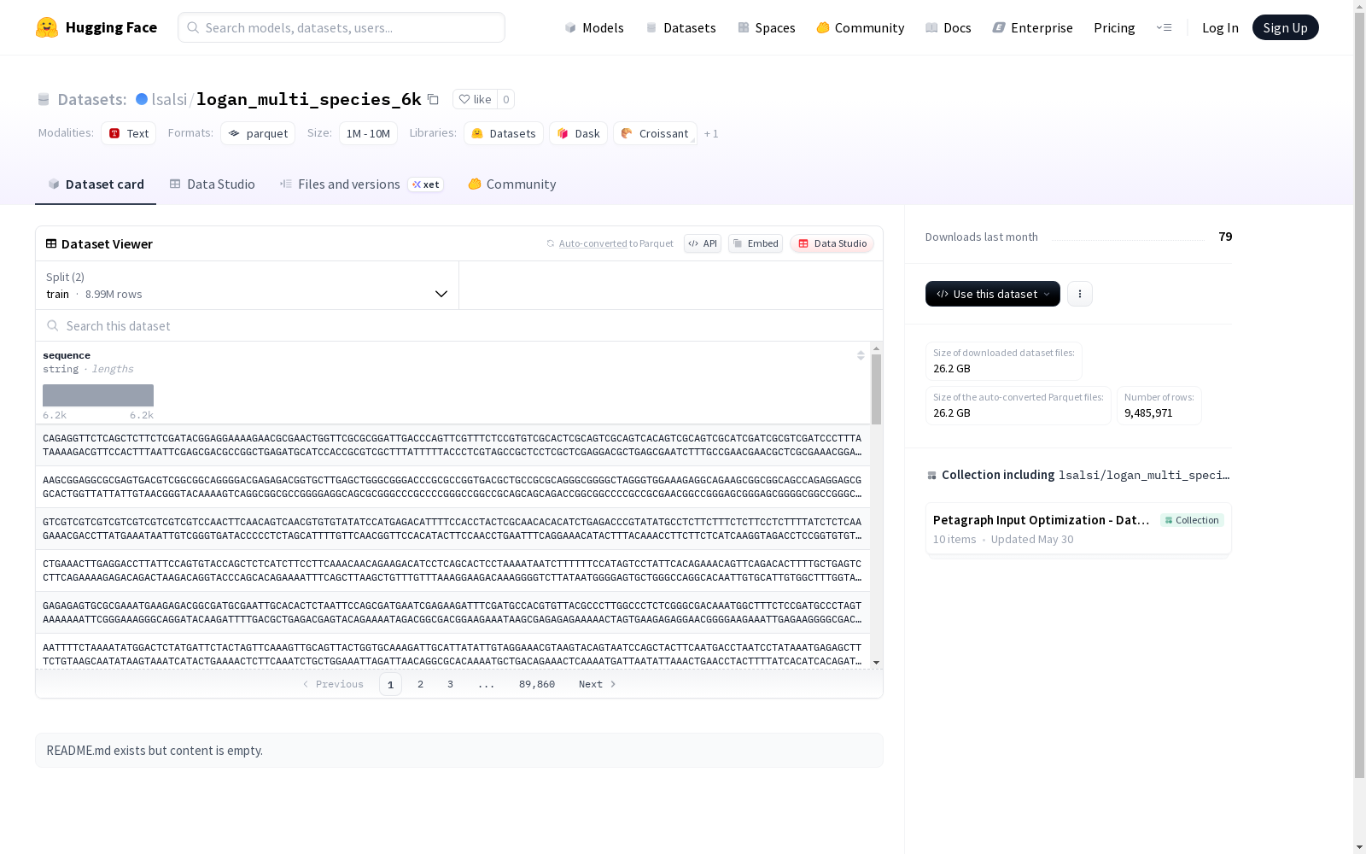Expand the Split train dropdown

(x=248, y=285)
